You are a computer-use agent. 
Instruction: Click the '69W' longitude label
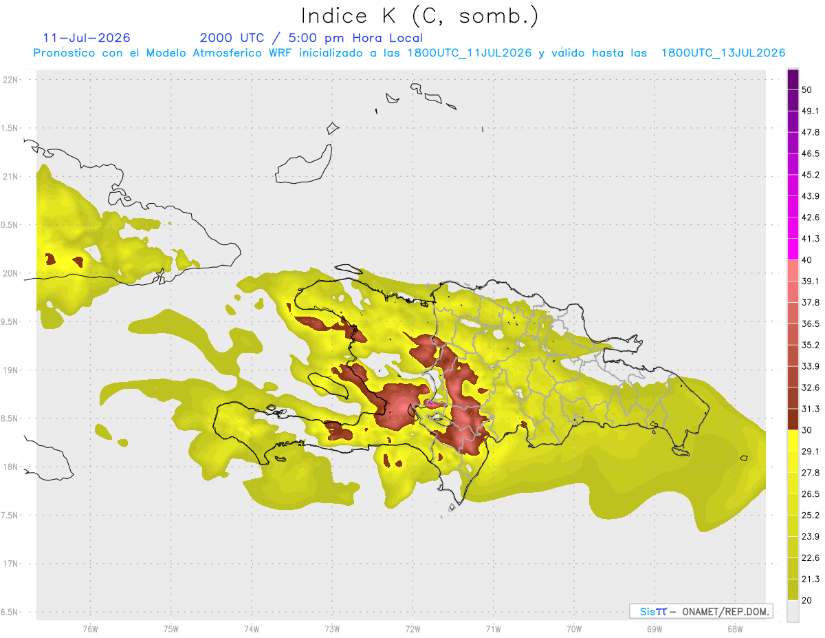[x=654, y=629]
